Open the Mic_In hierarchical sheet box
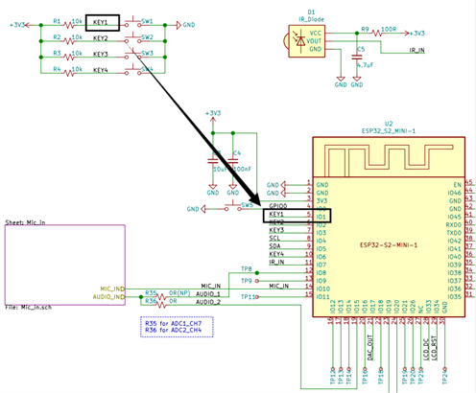Viewport: 476px width, 393px height. pyautogui.click(x=65, y=265)
